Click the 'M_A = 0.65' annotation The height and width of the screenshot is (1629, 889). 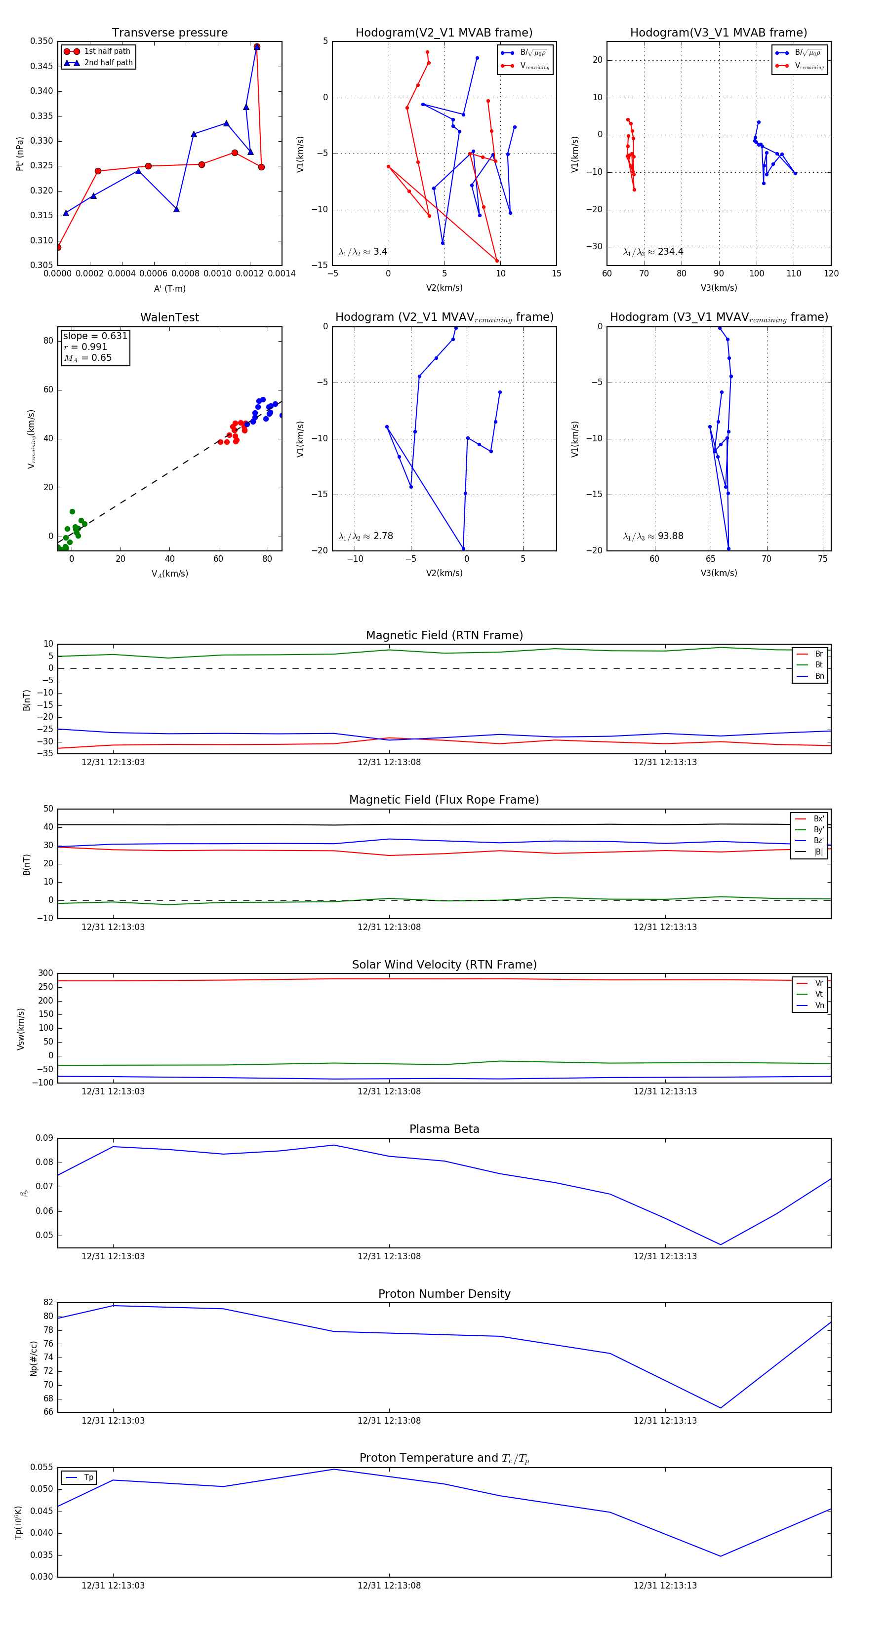87,358
